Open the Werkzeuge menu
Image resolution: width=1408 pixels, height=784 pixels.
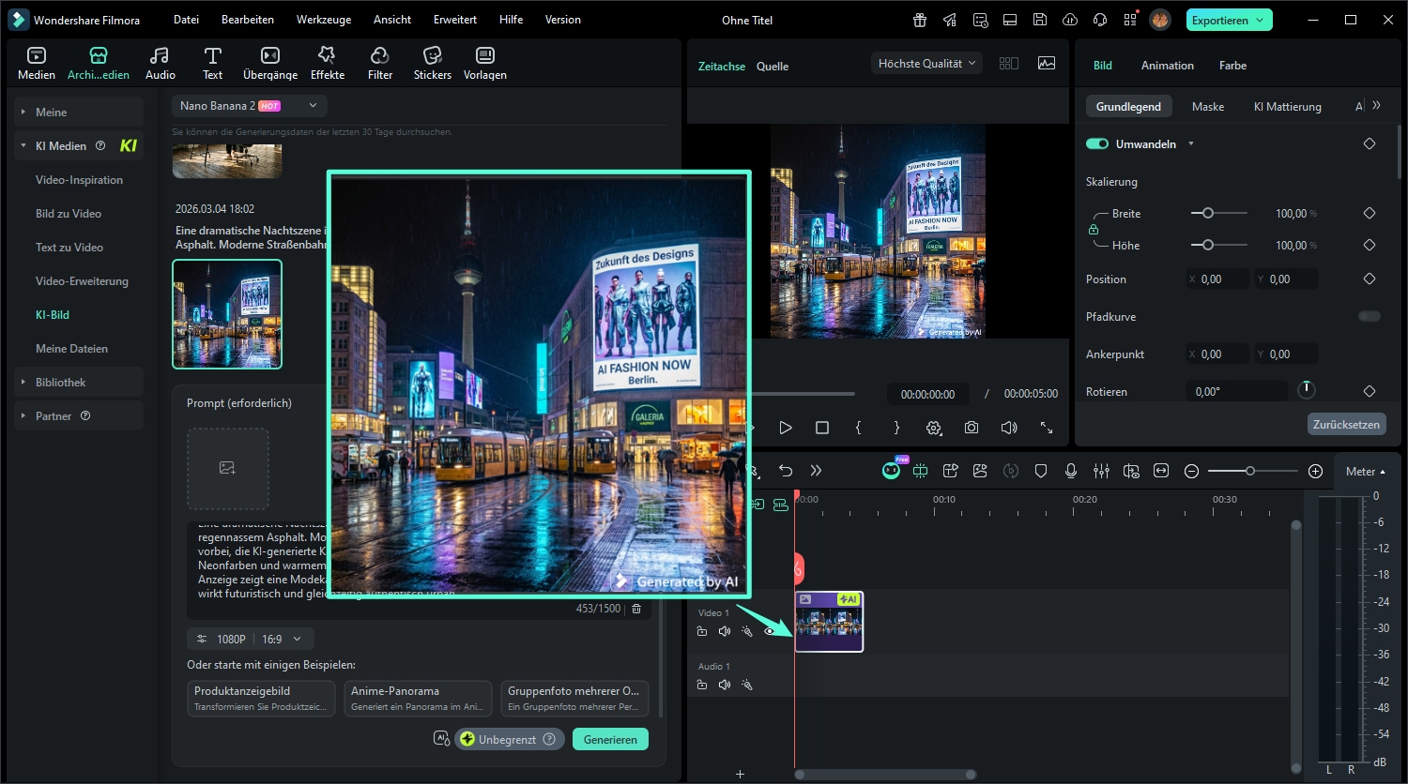(x=323, y=20)
